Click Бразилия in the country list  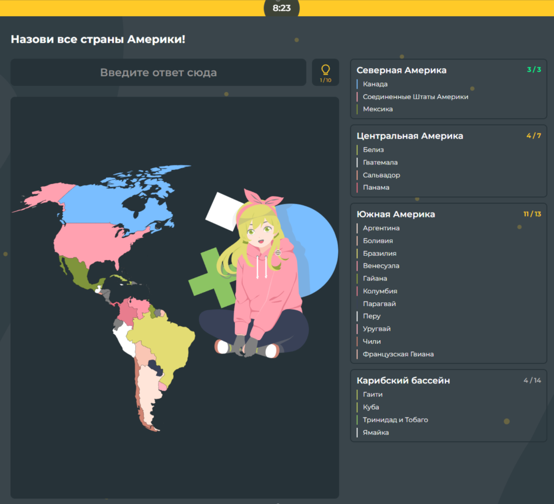379,254
